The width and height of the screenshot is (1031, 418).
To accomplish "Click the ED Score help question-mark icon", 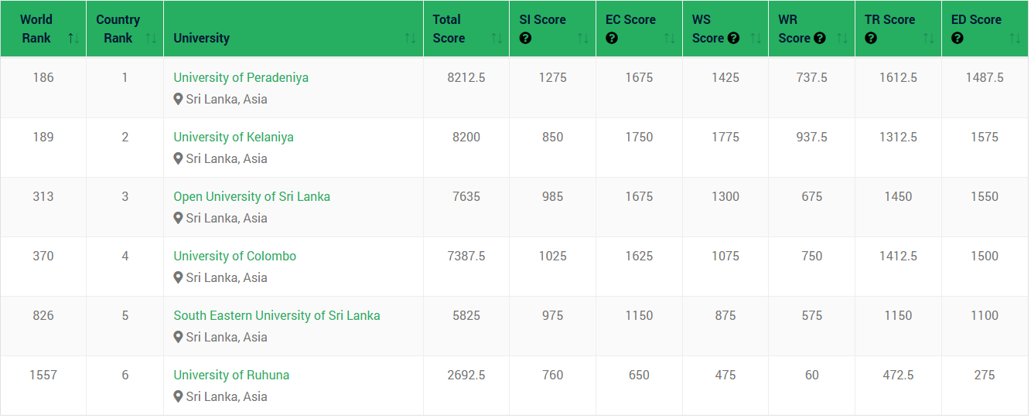I will click(958, 38).
